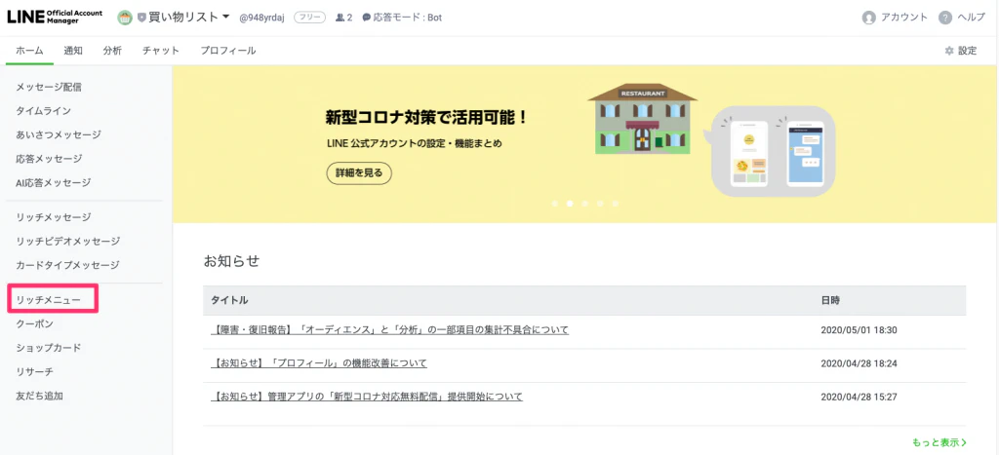Click the 買い物リスト account avatar icon

click(x=125, y=18)
